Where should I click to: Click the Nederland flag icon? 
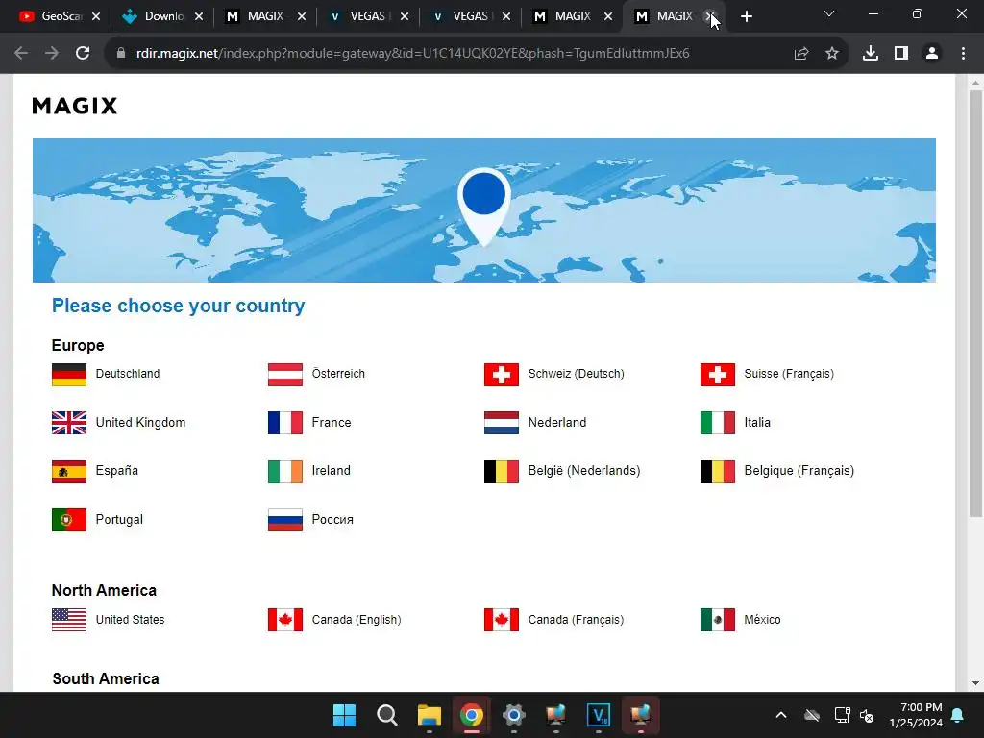click(x=502, y=423)
